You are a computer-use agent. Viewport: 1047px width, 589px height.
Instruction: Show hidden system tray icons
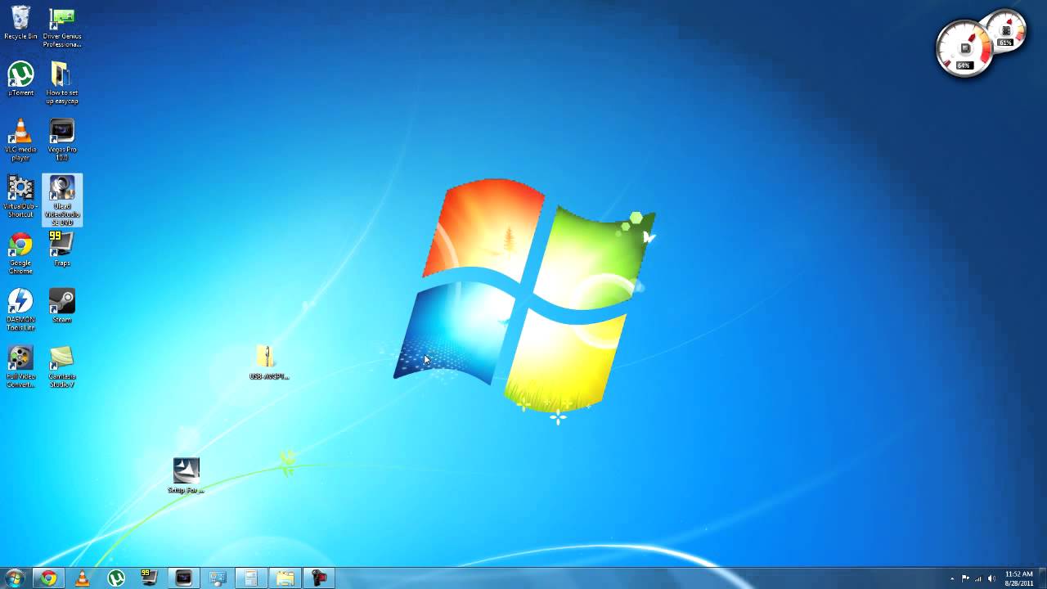pos(952,579)
